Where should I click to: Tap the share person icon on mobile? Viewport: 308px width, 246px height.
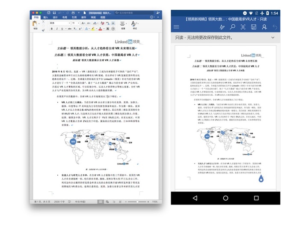click(264, 27)
